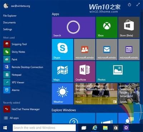Open the Mail envelope tile
This screenshot has width=143, height=132.
(107, 49)
